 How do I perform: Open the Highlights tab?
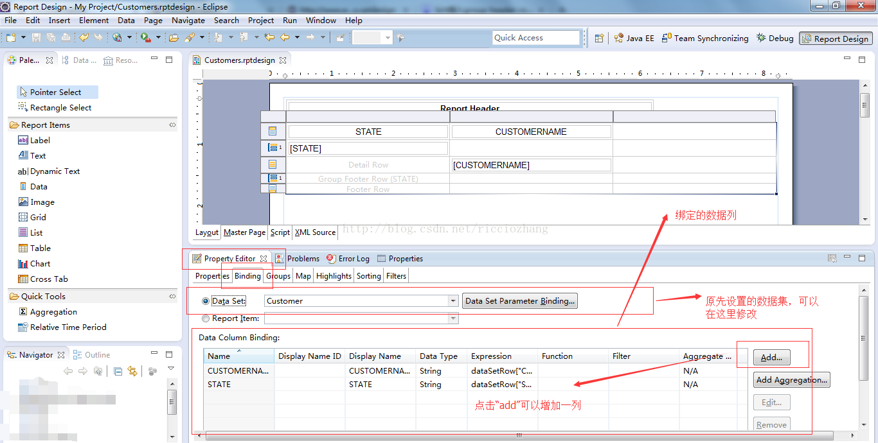coord(334,276)
